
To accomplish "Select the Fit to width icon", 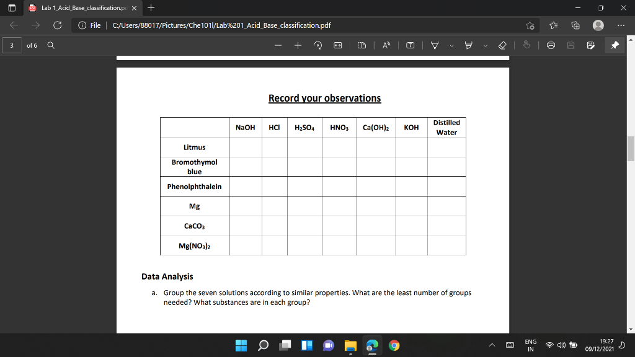I will [338, 45].
